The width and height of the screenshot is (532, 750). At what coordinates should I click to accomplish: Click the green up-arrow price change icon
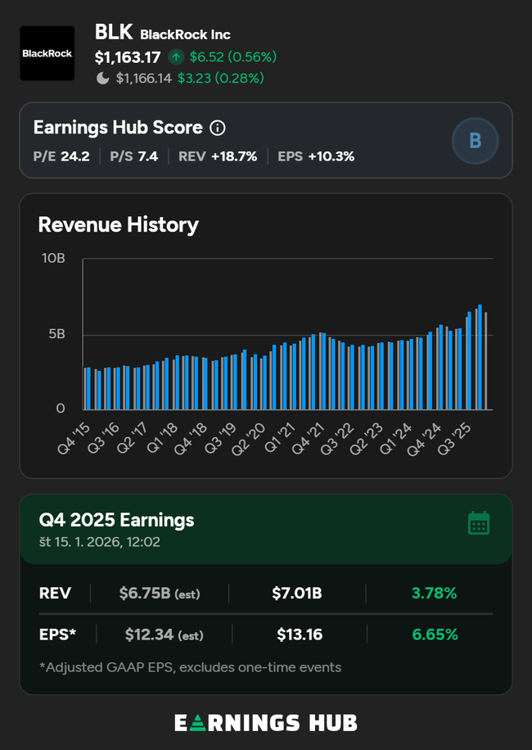coord(176,57)
